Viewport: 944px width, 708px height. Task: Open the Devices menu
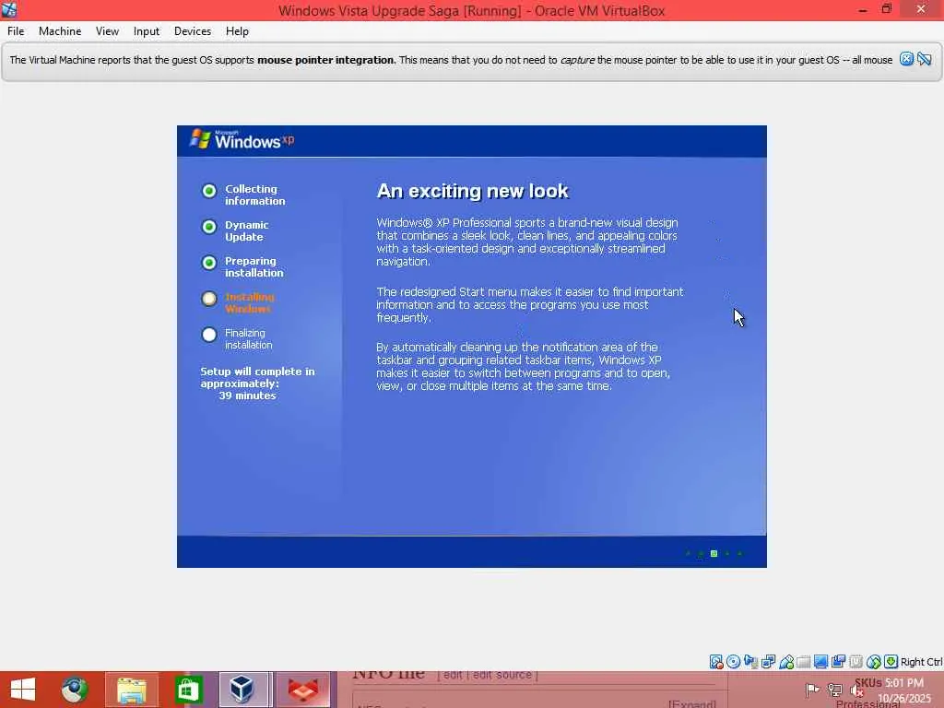(x=193, y=31)
